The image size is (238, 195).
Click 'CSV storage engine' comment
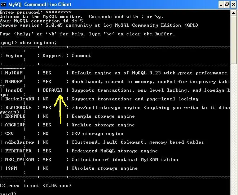coord(97,134)
